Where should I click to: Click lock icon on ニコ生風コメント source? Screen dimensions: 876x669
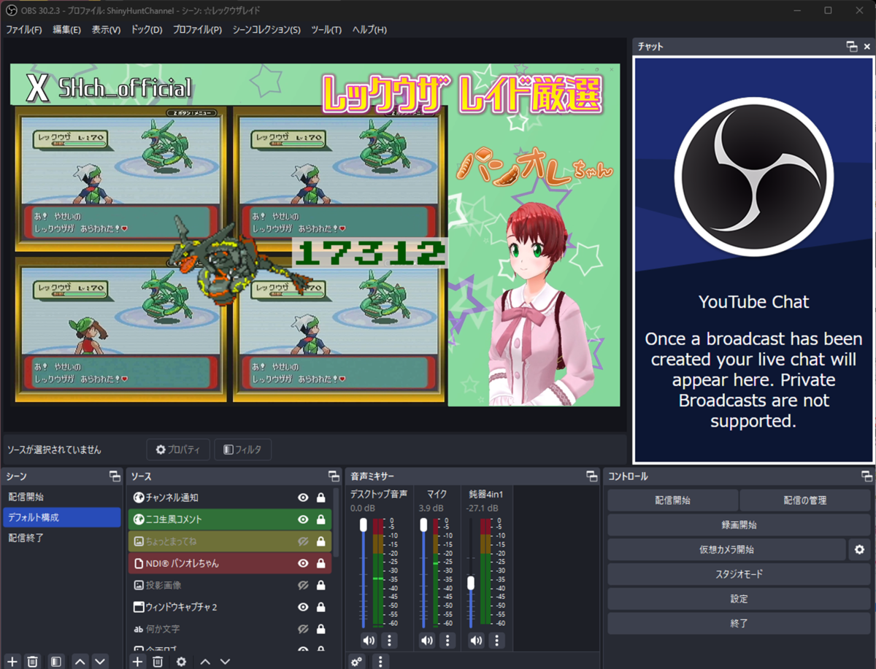coord(320,519)
